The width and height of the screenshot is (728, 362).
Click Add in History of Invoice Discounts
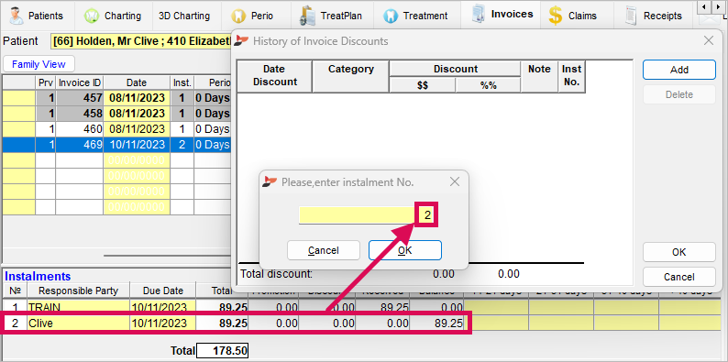[x=679, y=70]
